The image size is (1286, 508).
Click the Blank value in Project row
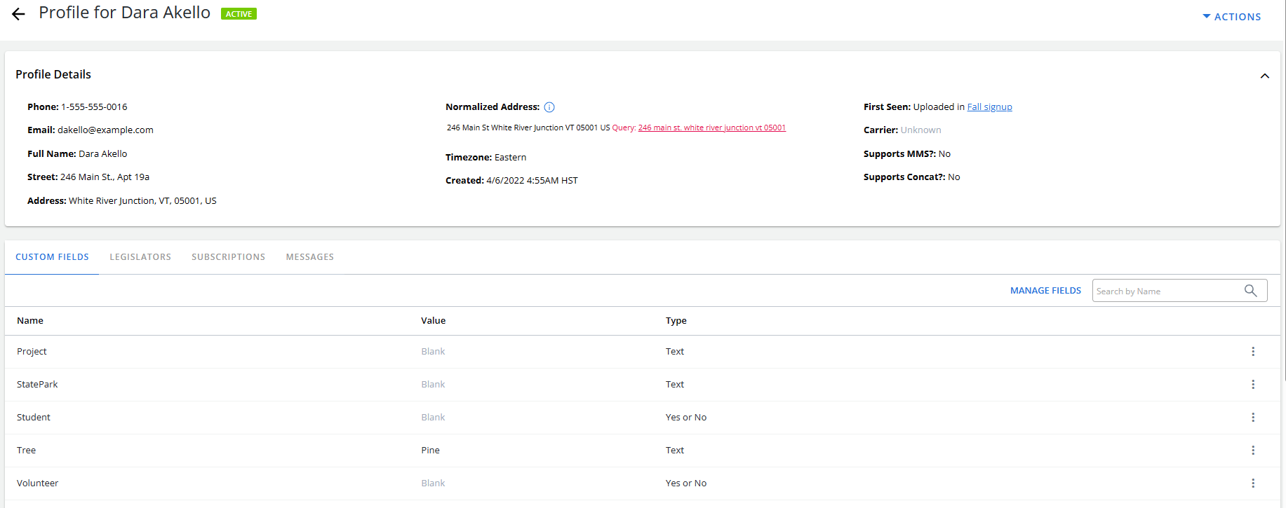tap(433, 352)
